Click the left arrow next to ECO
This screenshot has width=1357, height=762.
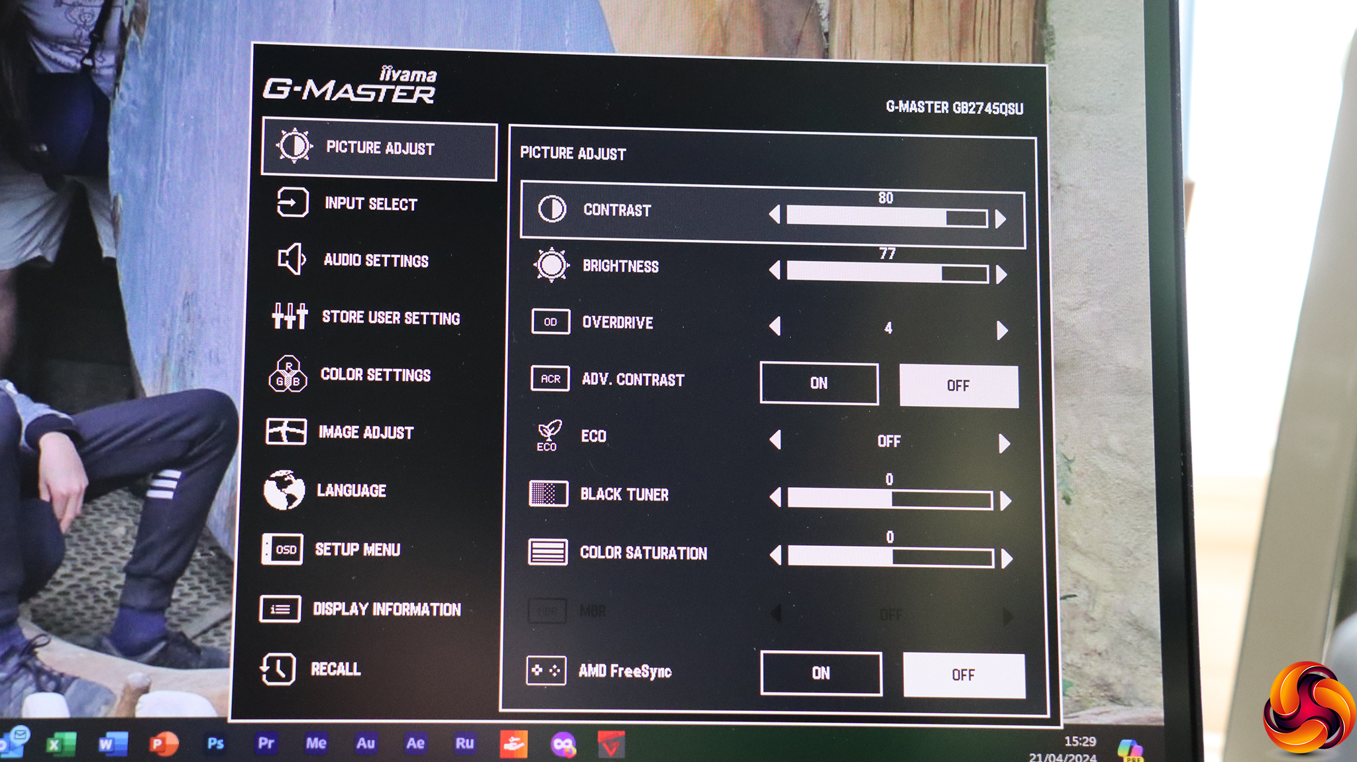click(775, 440)
